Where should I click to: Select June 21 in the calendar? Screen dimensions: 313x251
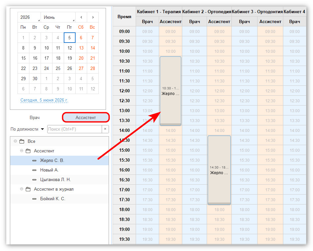coord(93,58)
